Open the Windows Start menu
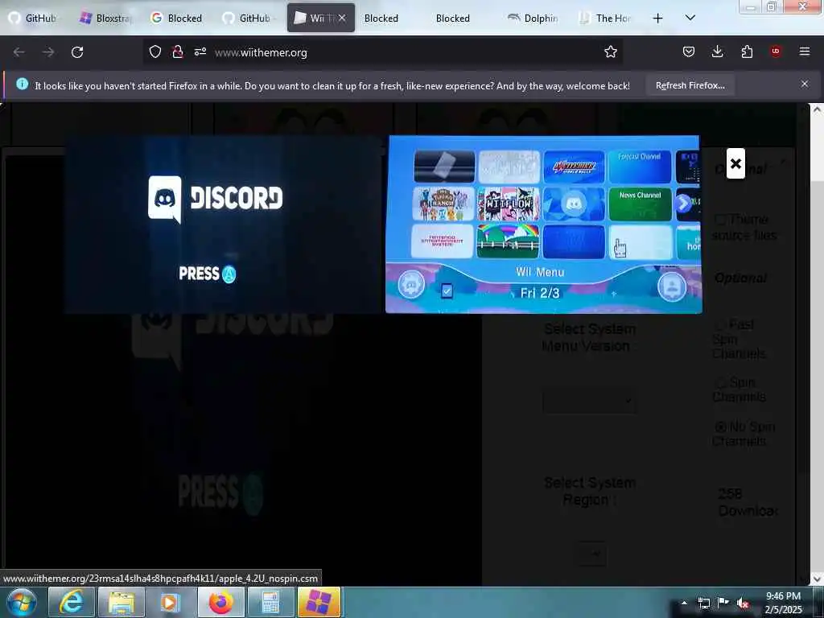This screenshot has height=618, width=824. pyautogui.click(x=22, y=602)
